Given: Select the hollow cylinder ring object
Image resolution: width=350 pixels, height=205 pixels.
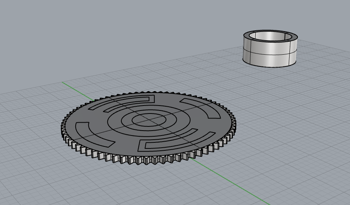Looking at the screenshot, I should (x=270, y=49).
